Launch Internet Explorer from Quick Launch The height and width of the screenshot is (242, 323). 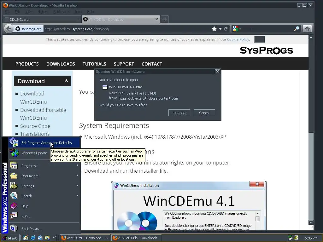pos(33,238)
